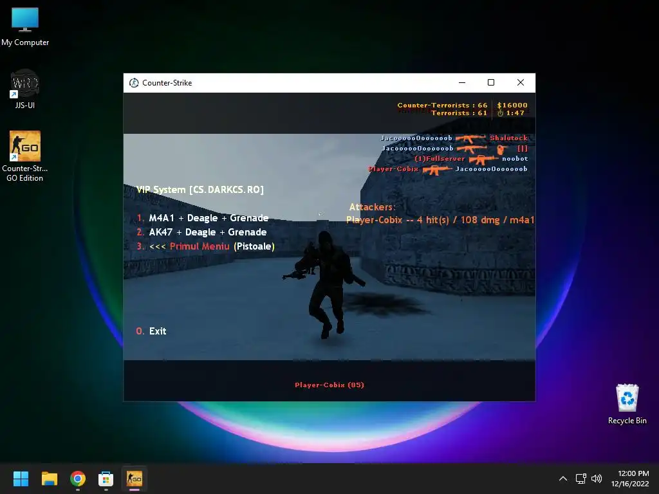Click the Terrorists : 61 score text
The height and width of the screenshot is (494, 659).
(459, 113)
